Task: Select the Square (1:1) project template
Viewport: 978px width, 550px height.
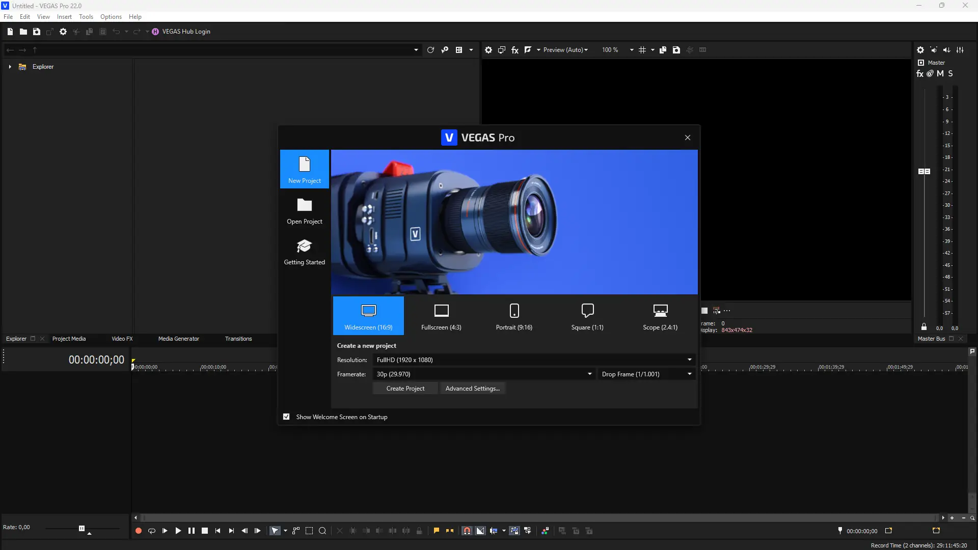Action: coord(587,316)
